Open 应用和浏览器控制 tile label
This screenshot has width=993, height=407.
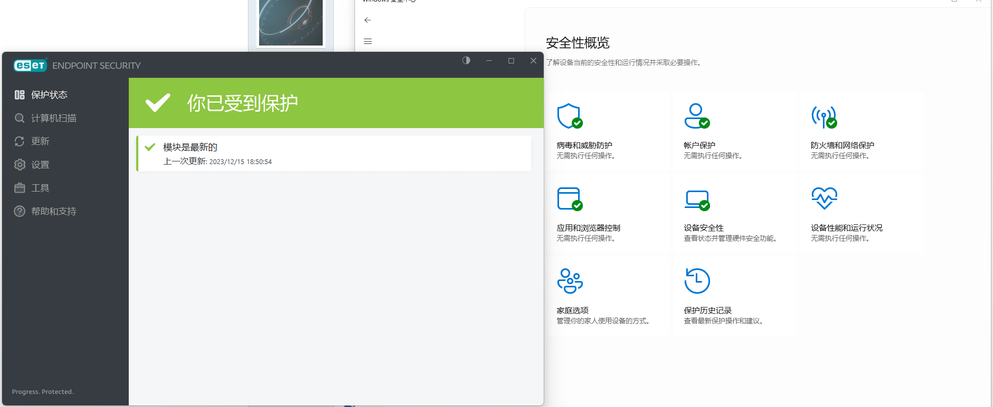point(588,228)
